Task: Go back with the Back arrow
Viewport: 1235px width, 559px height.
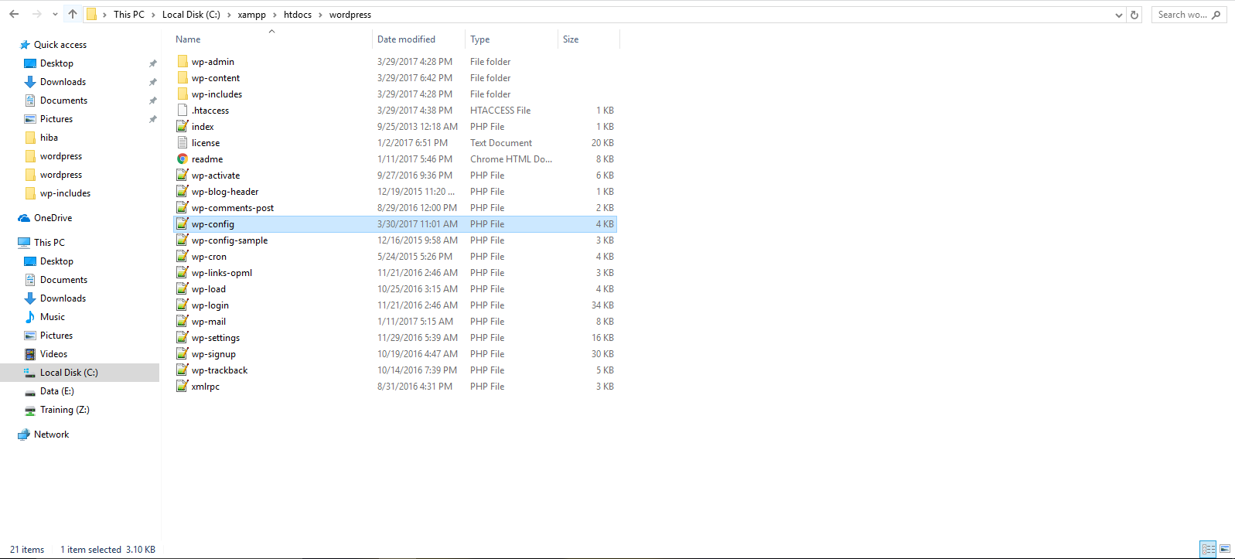Action: pyautogui.click(x=14, y=14)
